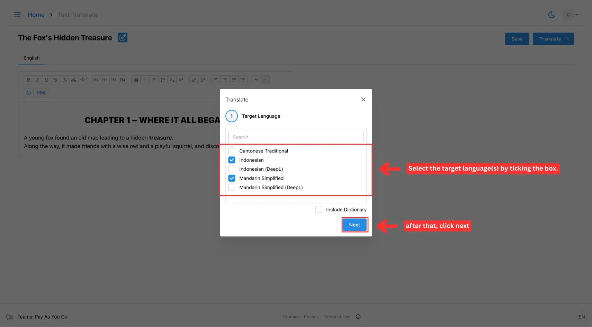Click the info icon in footer

358,317
